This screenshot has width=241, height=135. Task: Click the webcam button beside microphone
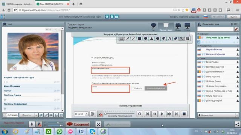[39, 124]
